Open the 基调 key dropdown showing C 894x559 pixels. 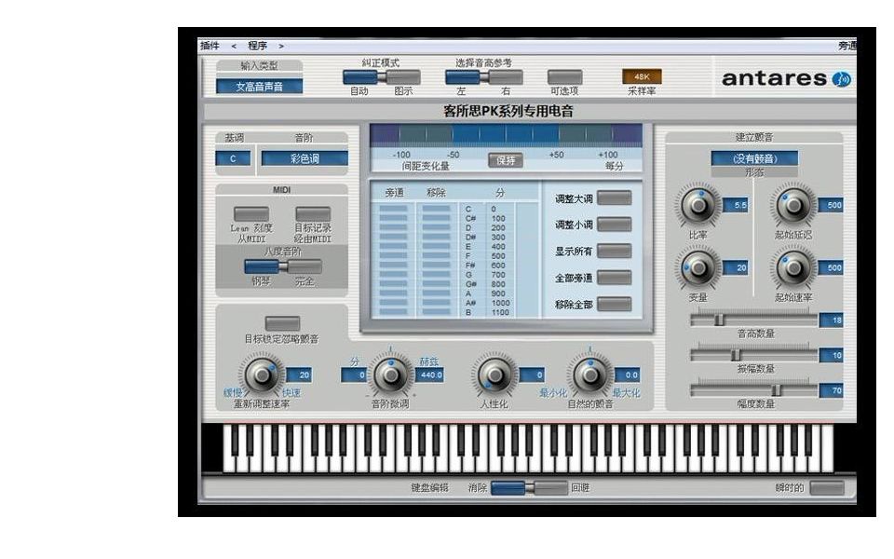pyautogui.click(x=233, y=158)
